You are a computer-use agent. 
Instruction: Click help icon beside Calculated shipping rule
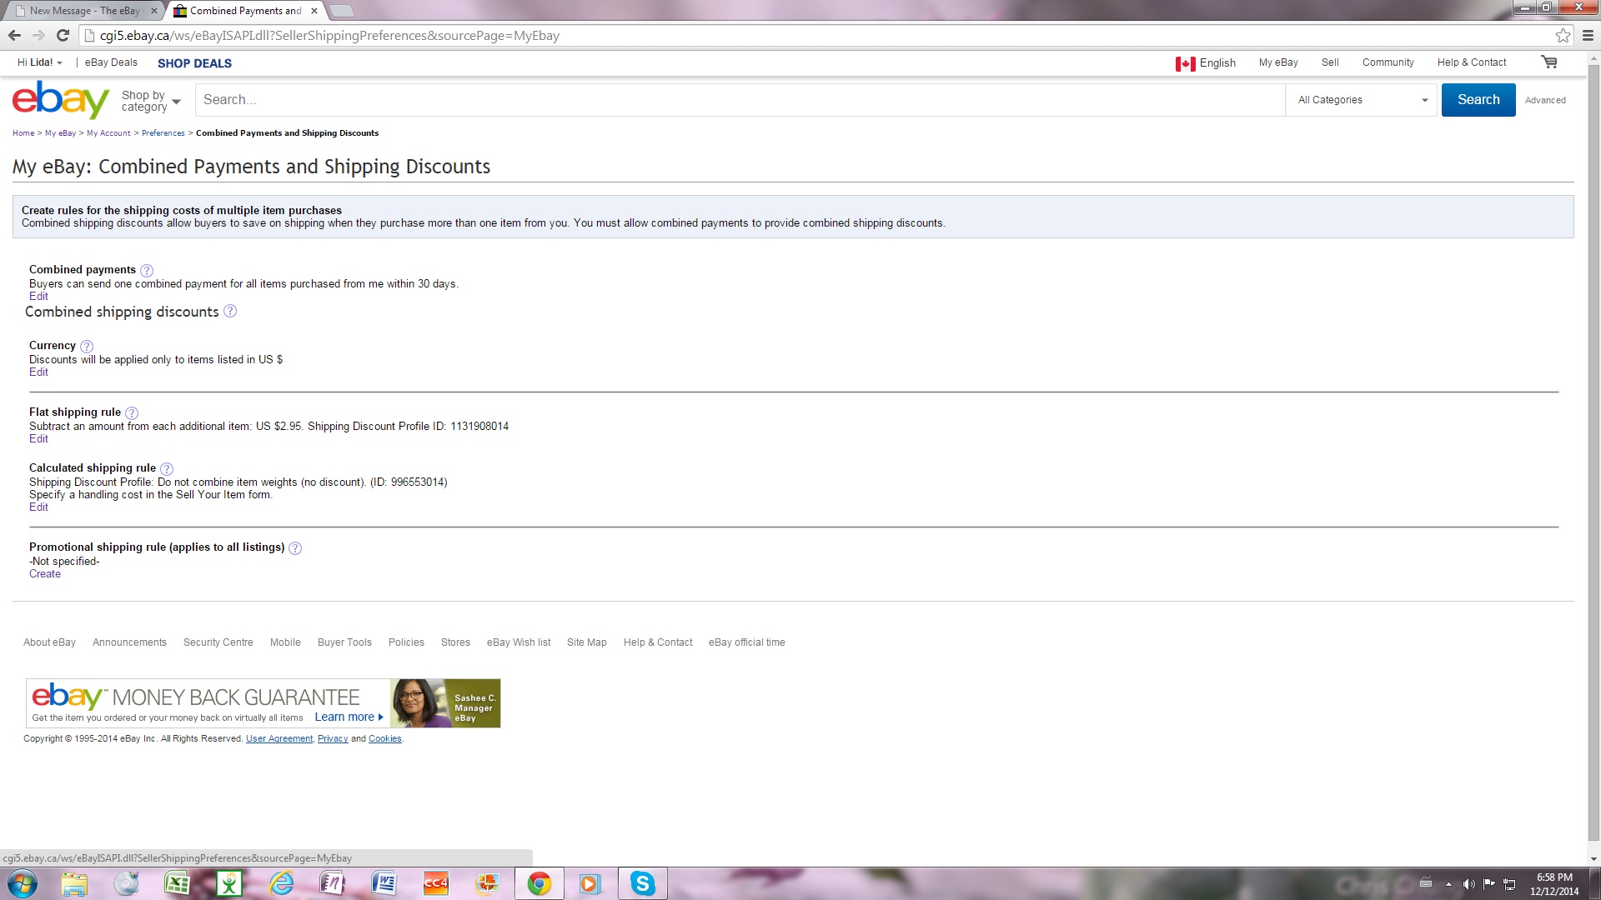click(x=167, y=469)
